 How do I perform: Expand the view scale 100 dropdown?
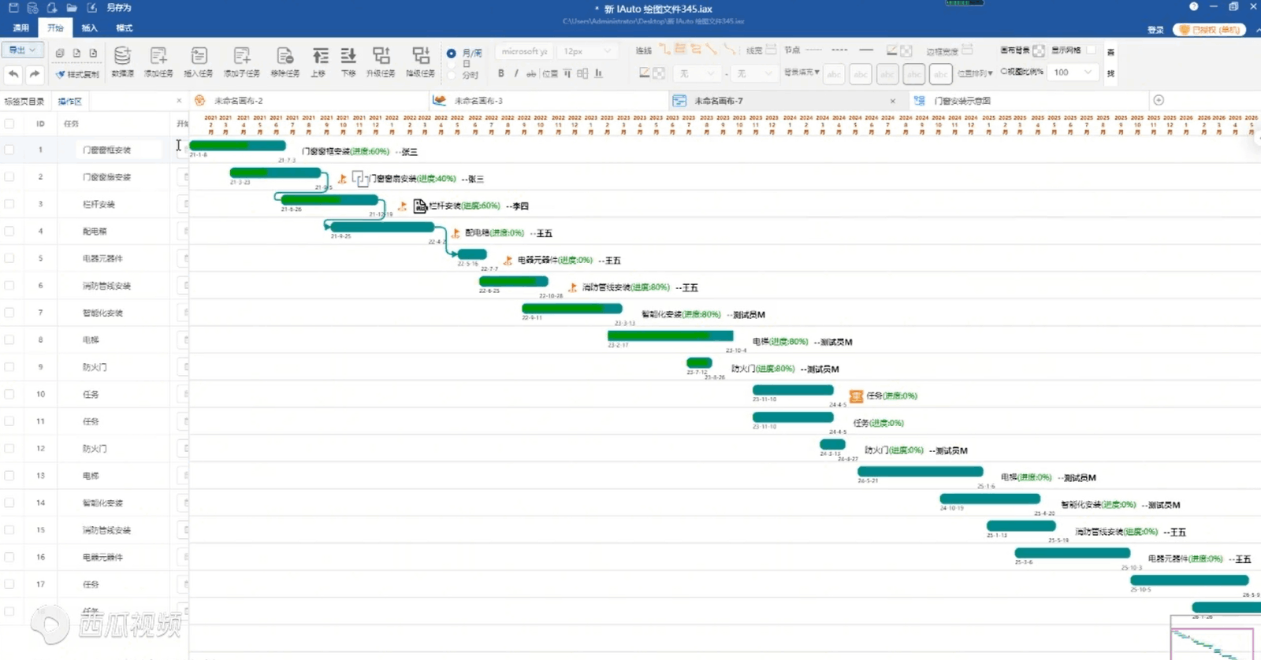pos(1088,72)
